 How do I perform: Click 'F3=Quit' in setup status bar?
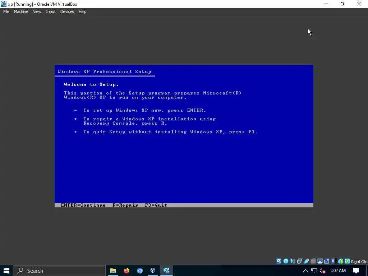156,205
